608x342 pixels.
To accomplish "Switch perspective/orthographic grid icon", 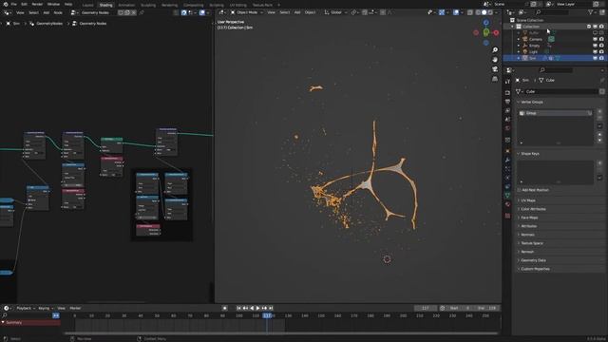I will click(495, 79).
